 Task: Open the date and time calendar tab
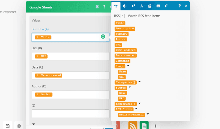click(150, 6)
